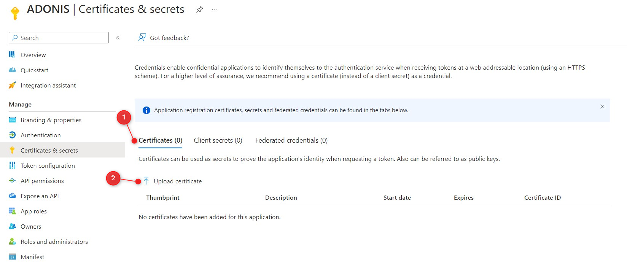Go to the Authentication page
Image resolution: width=627 pixels, height=264 pixels.
[40, 135]
